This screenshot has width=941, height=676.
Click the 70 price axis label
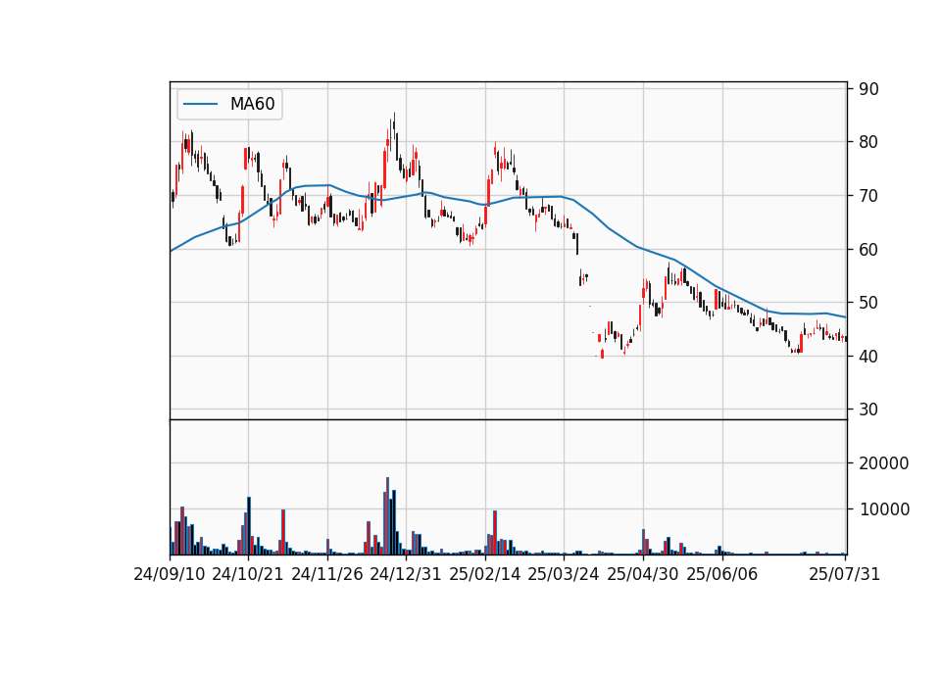(868, 196)
